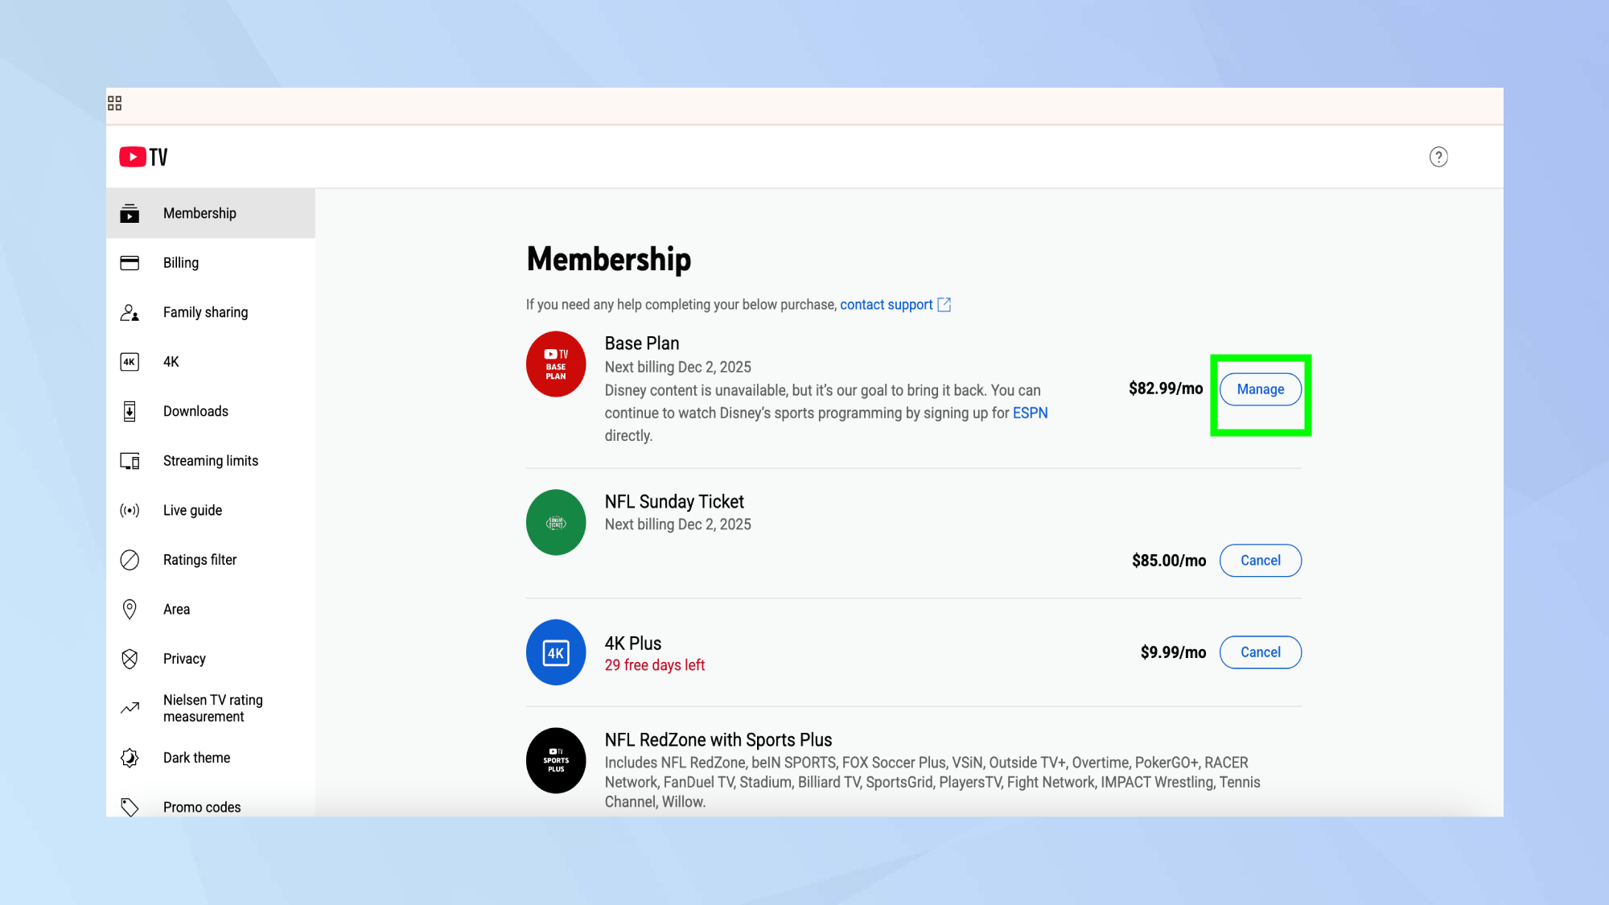This screenshot has width=1609, height=905.
Task: Go to Streaming limits settings
Action: (210, 461)
